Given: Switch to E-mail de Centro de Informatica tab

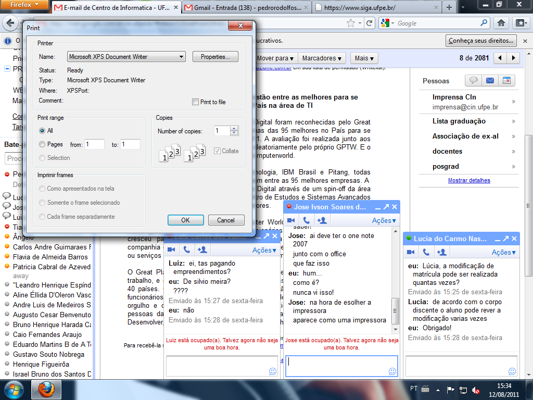Looking at the screenshot, I should (117, 7).
